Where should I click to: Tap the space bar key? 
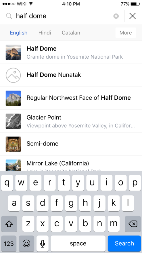78,243
